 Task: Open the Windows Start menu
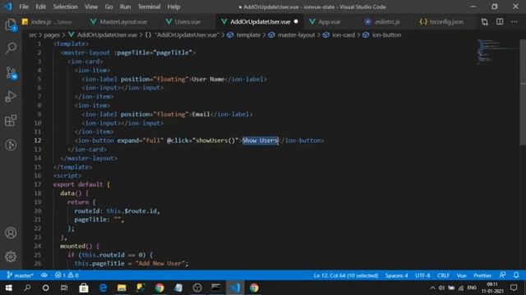(9, 288)
